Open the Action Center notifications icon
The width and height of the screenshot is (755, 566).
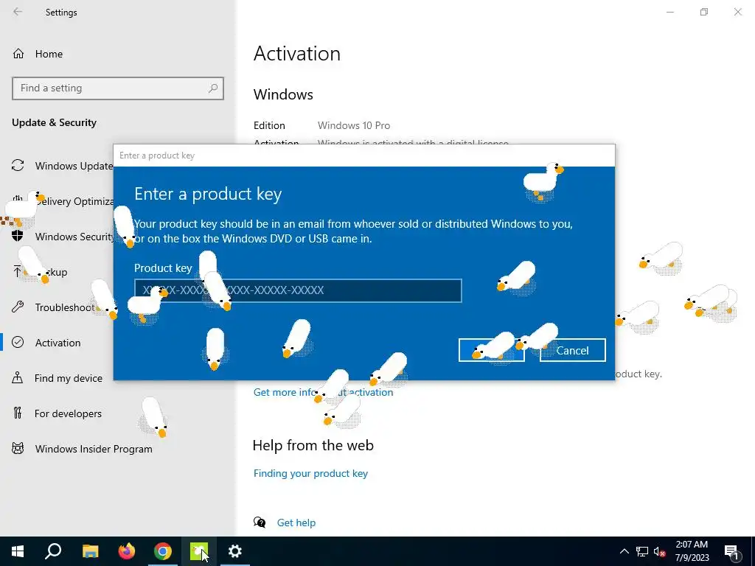coord(732,551)
